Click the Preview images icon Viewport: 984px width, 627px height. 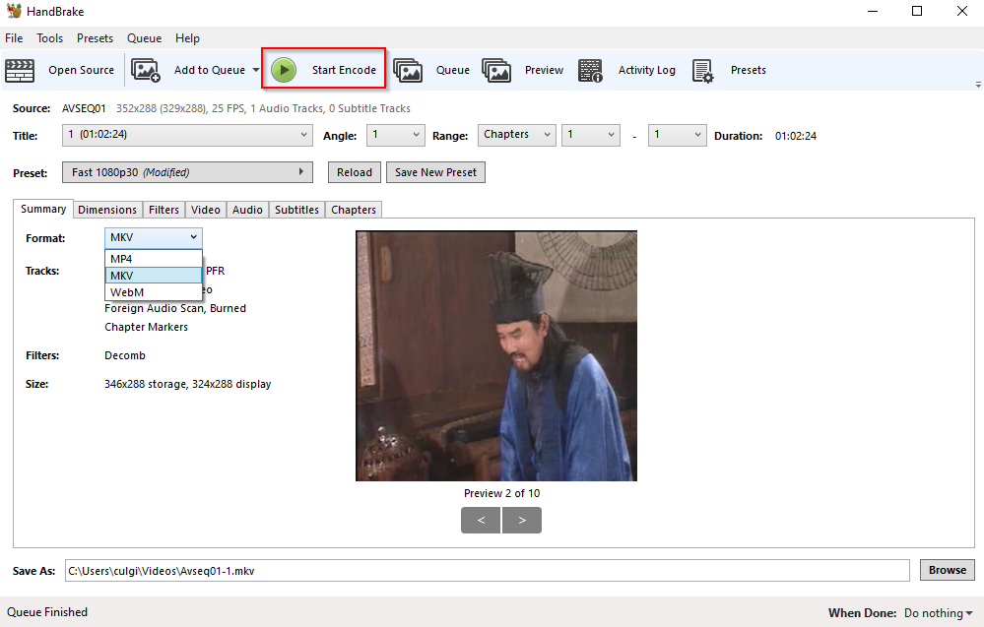point(496,70)
